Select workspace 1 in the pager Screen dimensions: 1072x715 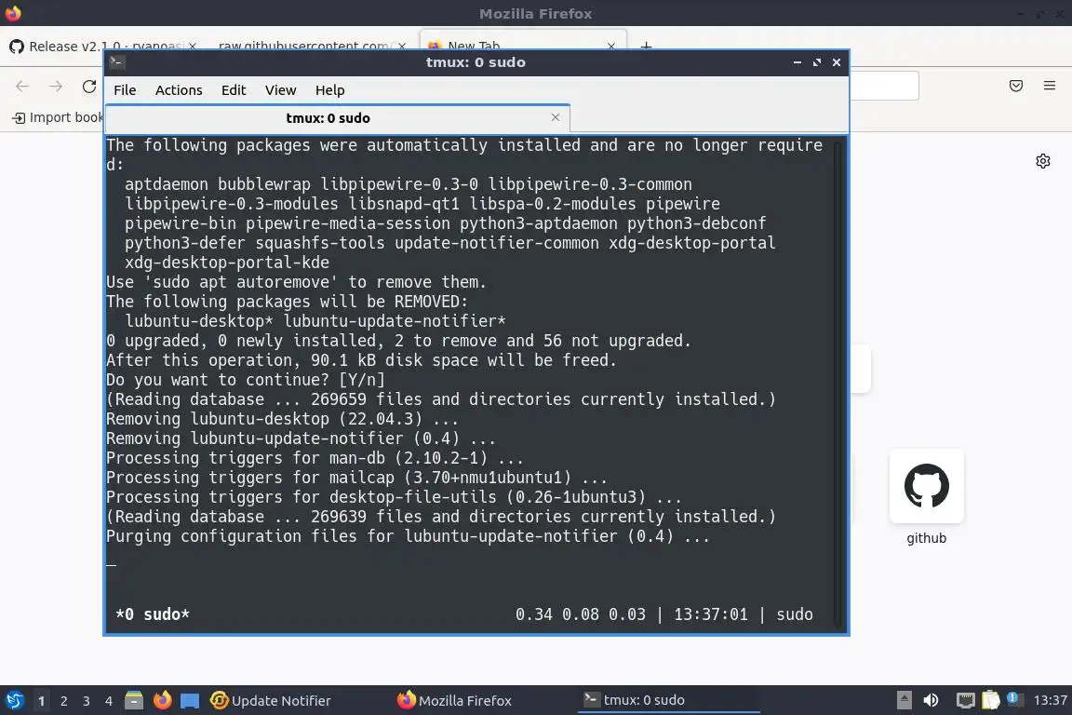click(x=41, y=701)
